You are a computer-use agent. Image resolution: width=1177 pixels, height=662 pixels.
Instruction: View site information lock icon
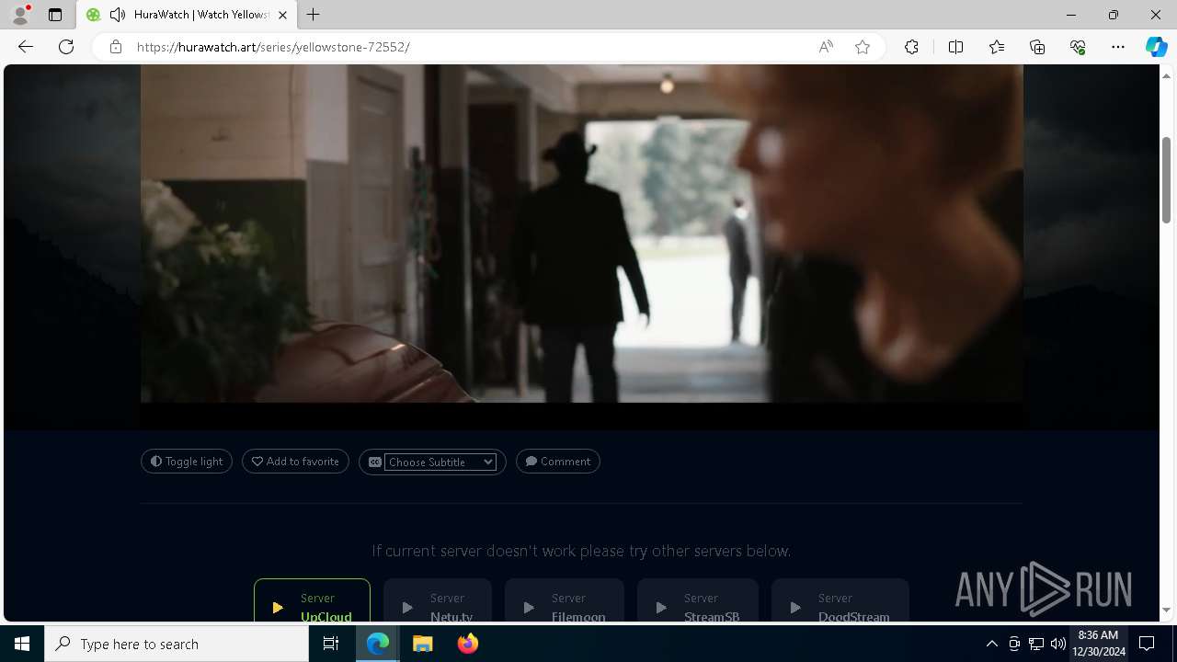[116, 47]
